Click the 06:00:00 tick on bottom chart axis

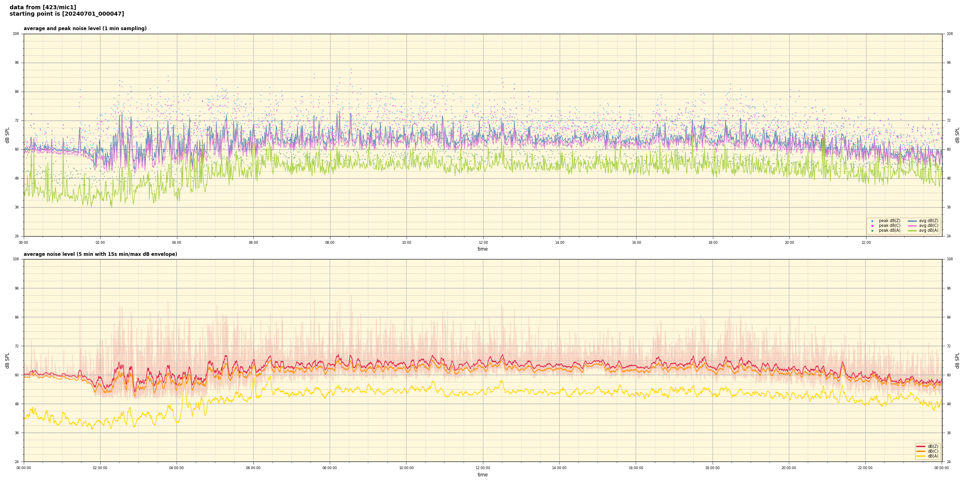253,468
